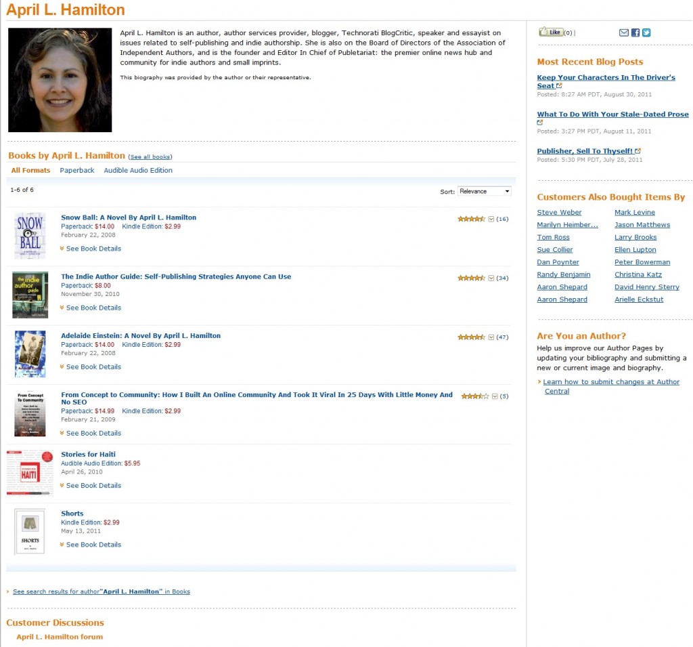This screenshot has height=647, width=693.
Task: Open the Shorts book cover thumbnail
Action: [30, 532]
